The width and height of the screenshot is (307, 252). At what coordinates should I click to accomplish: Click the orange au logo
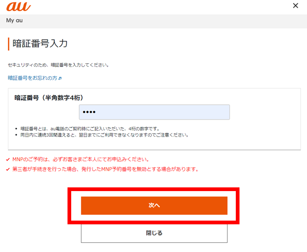click(18, 6)
